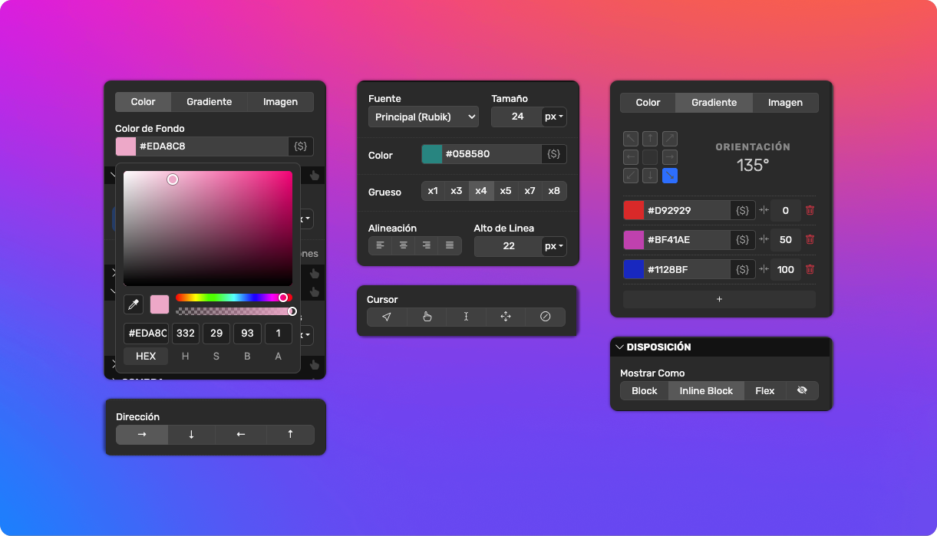
Task: Select Color tab in Color de Fondo panel
Action: pyautogui.click(x=143, y=102)
